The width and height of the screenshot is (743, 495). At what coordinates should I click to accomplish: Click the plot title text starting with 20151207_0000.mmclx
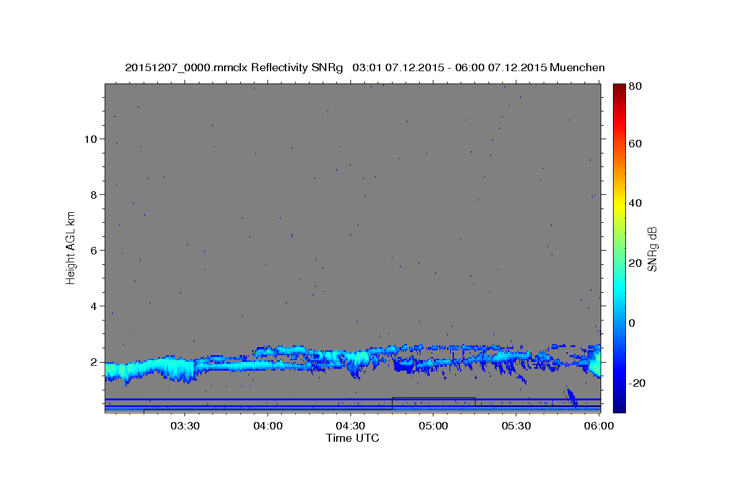click(x=365, y=67)
